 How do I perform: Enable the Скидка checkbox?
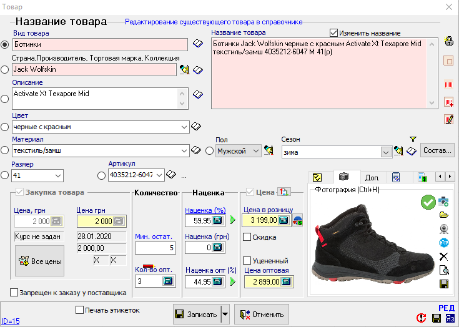247,237
